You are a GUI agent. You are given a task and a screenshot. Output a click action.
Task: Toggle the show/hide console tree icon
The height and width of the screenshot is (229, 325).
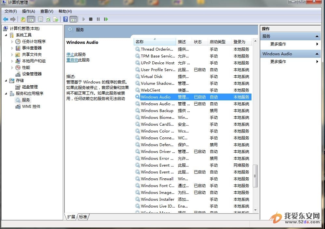coord(31,19)
